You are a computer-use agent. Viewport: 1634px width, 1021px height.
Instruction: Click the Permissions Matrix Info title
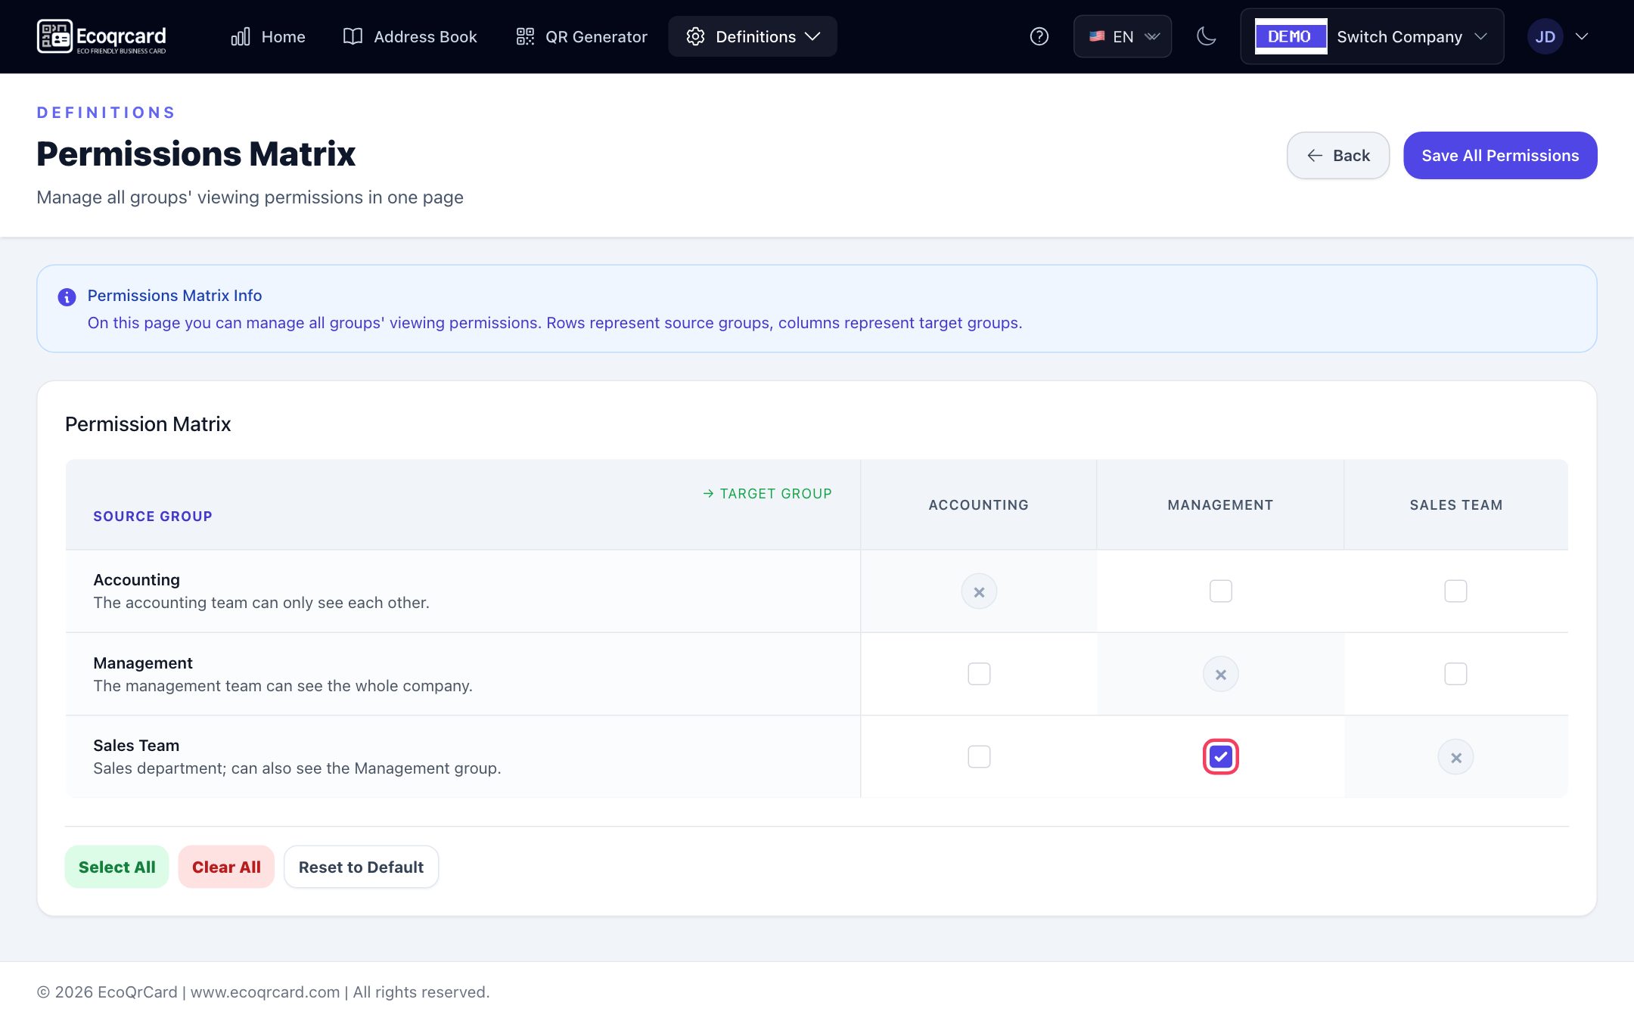175,295
